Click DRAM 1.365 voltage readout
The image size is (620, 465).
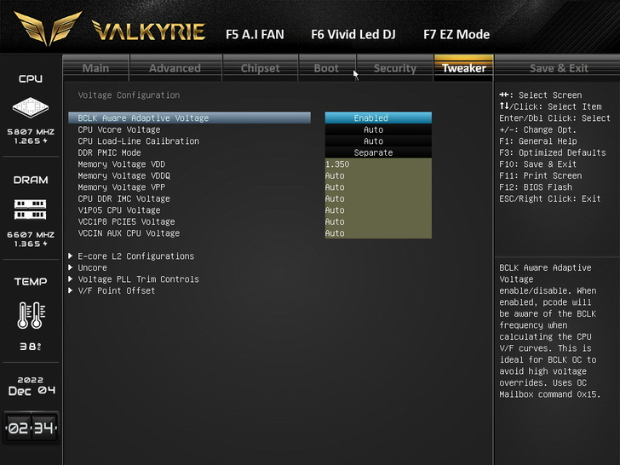point(31,244)
